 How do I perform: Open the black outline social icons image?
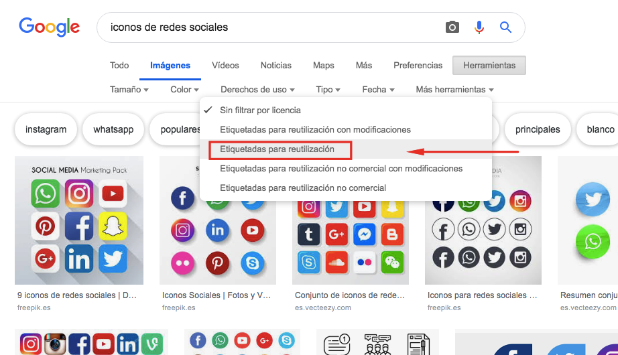[483, 241]
